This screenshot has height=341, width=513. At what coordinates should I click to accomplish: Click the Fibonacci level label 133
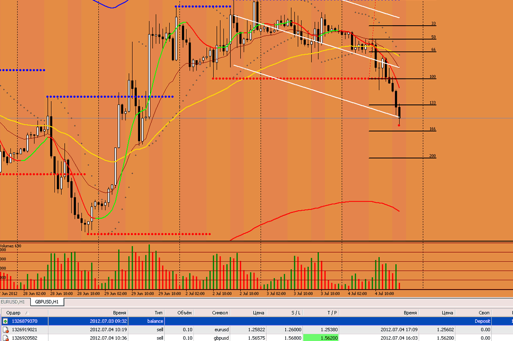point(433,102)
